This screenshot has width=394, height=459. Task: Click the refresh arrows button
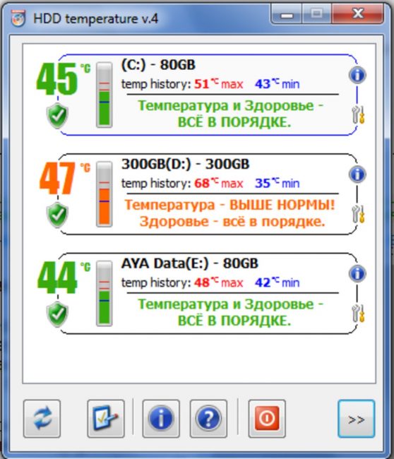(x=42, y=419)
